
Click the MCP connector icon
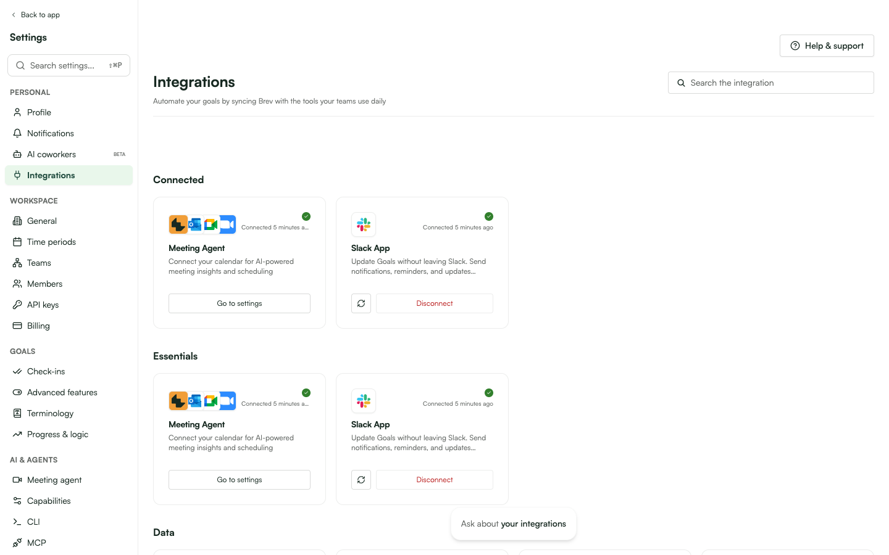[x=17, y=543]
